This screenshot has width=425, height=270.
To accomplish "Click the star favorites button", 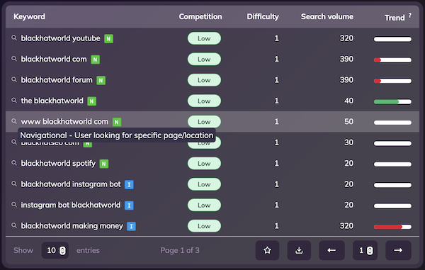I will click(267, 250).
